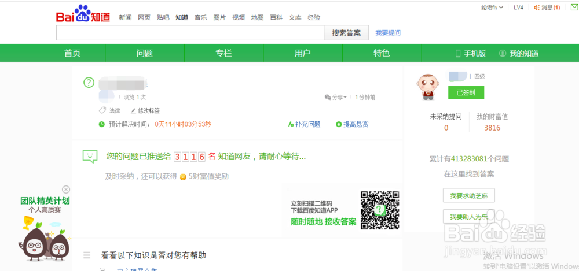This screenshot has width=579, height=271.
Task: Click the 消息(1) notification link
Action: point(551,8)
